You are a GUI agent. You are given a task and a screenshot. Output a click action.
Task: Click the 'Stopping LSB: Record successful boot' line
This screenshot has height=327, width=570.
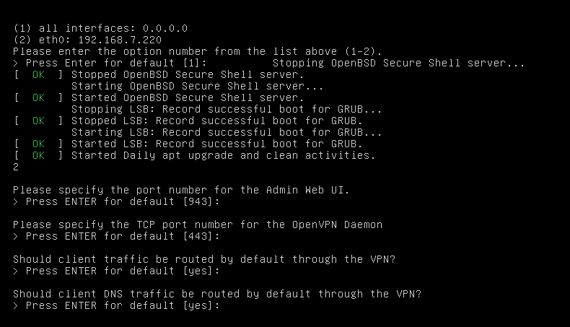tap(227, 109)
